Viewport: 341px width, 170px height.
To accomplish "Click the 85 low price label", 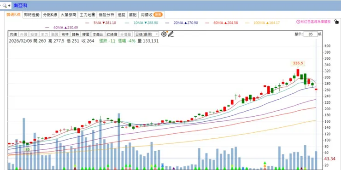I will pyautogui.click(x=27, y=149).
